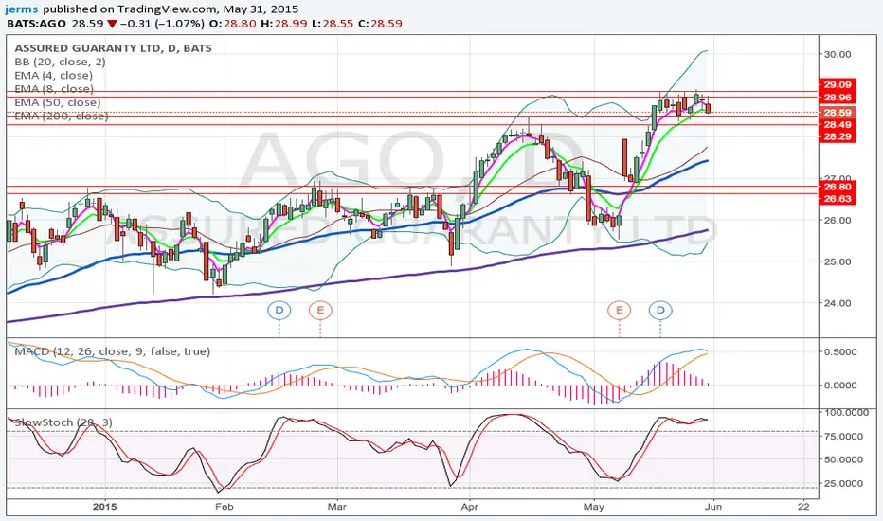Click the EMA (4, close) indicator label
Screen dimensions: 883x521
pos(53,76)
